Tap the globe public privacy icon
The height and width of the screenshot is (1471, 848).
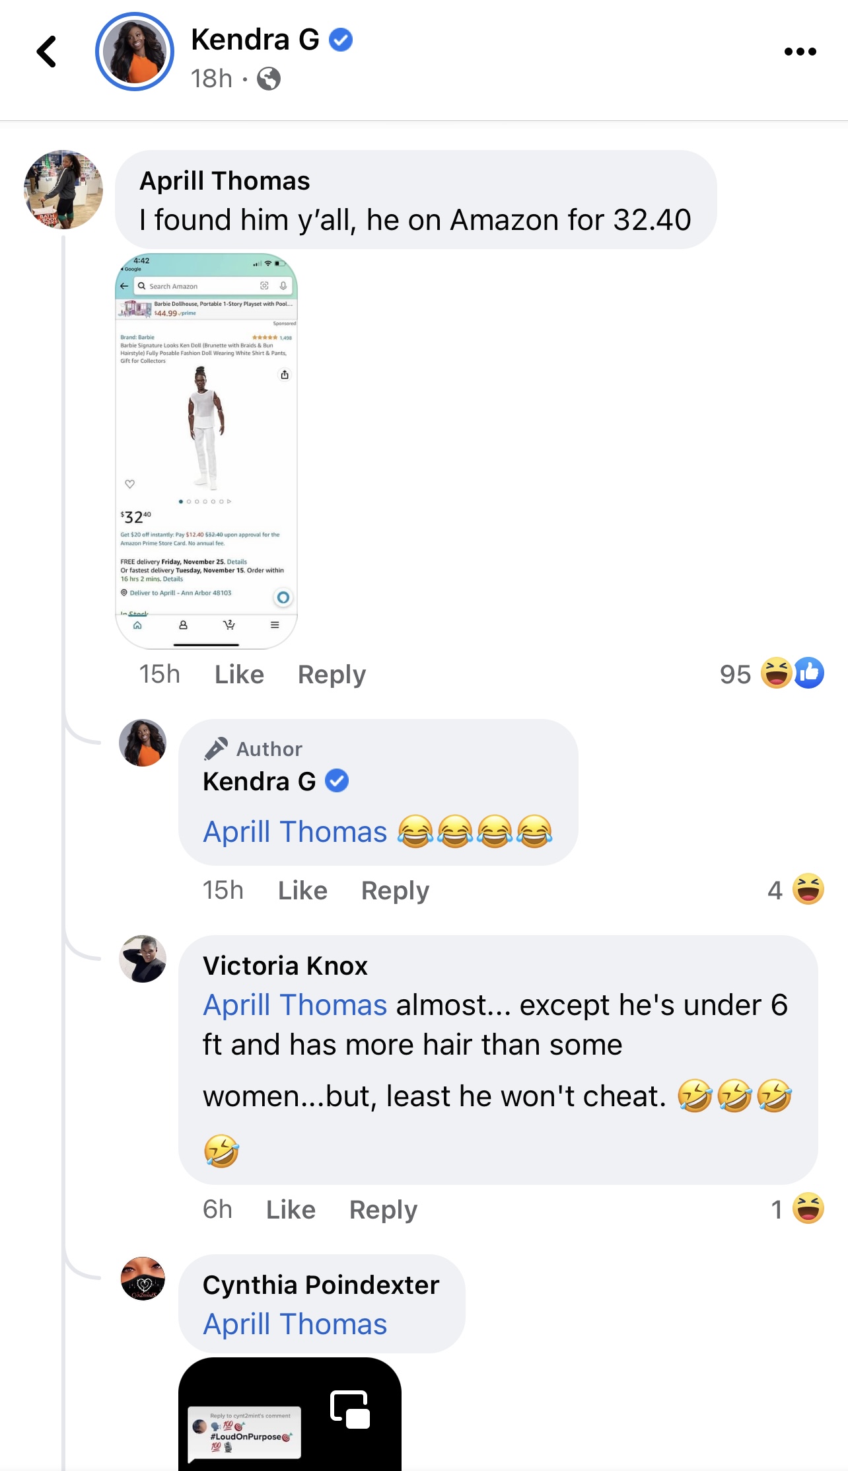269,79
